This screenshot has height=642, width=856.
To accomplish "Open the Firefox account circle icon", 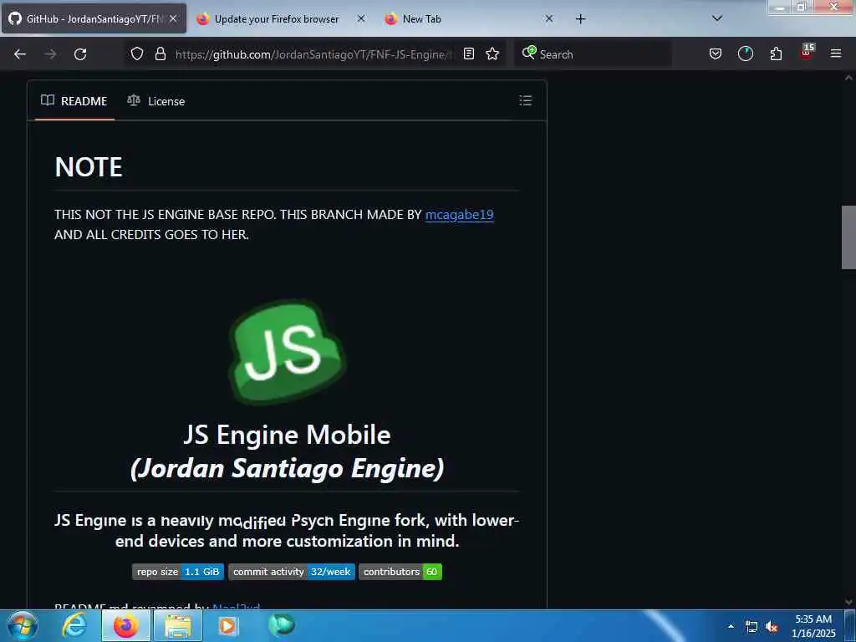I will coord(745,53).
